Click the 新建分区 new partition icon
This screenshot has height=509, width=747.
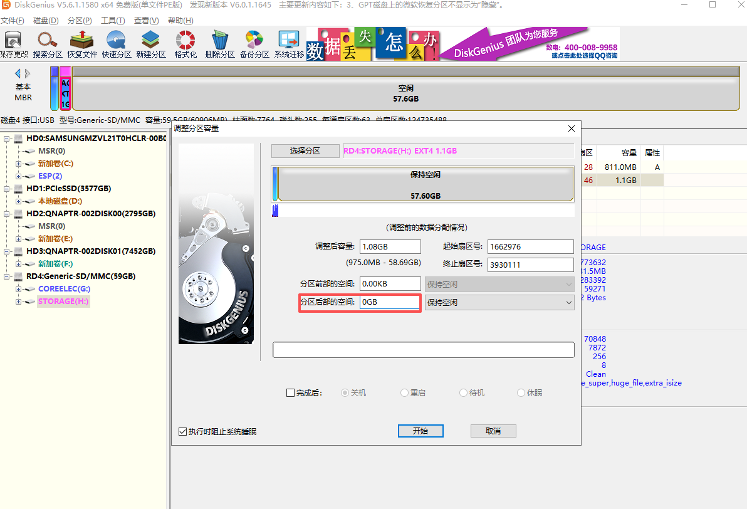click(x=150, y=44)
